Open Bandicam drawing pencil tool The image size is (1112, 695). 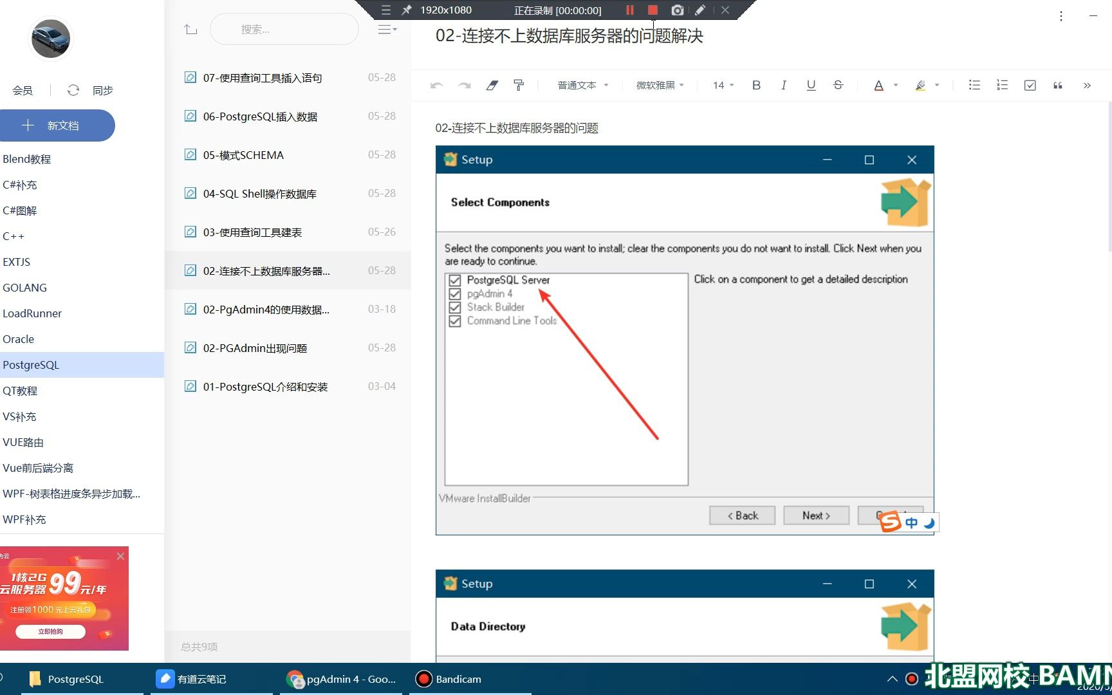point(700,10)
